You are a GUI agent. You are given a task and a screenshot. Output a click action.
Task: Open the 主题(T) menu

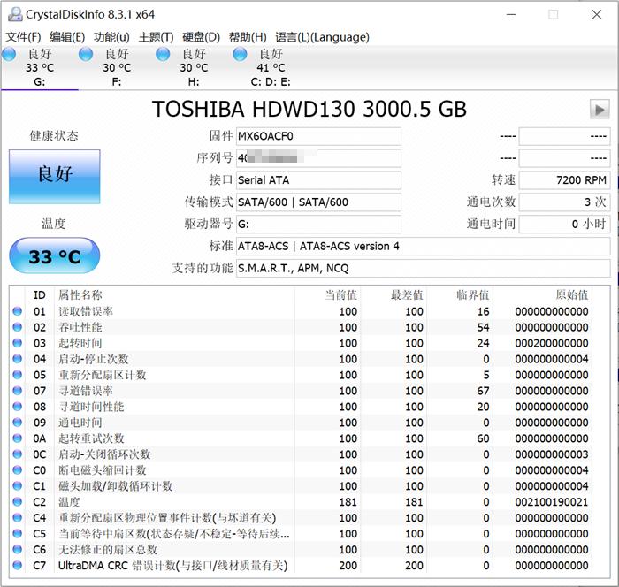[156, 37]
